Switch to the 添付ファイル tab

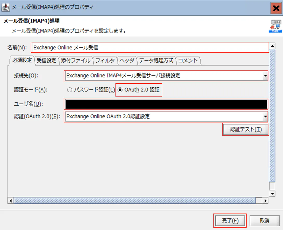[x=76, y=60]
